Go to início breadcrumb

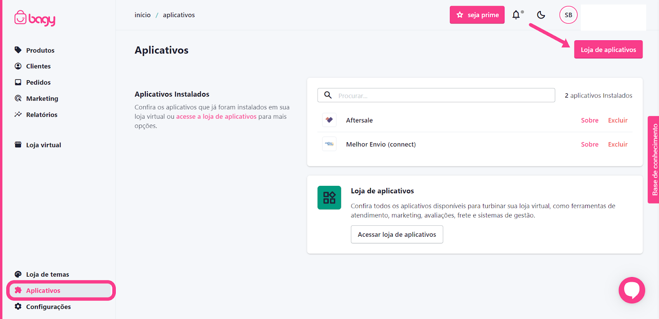coord(143,15)
